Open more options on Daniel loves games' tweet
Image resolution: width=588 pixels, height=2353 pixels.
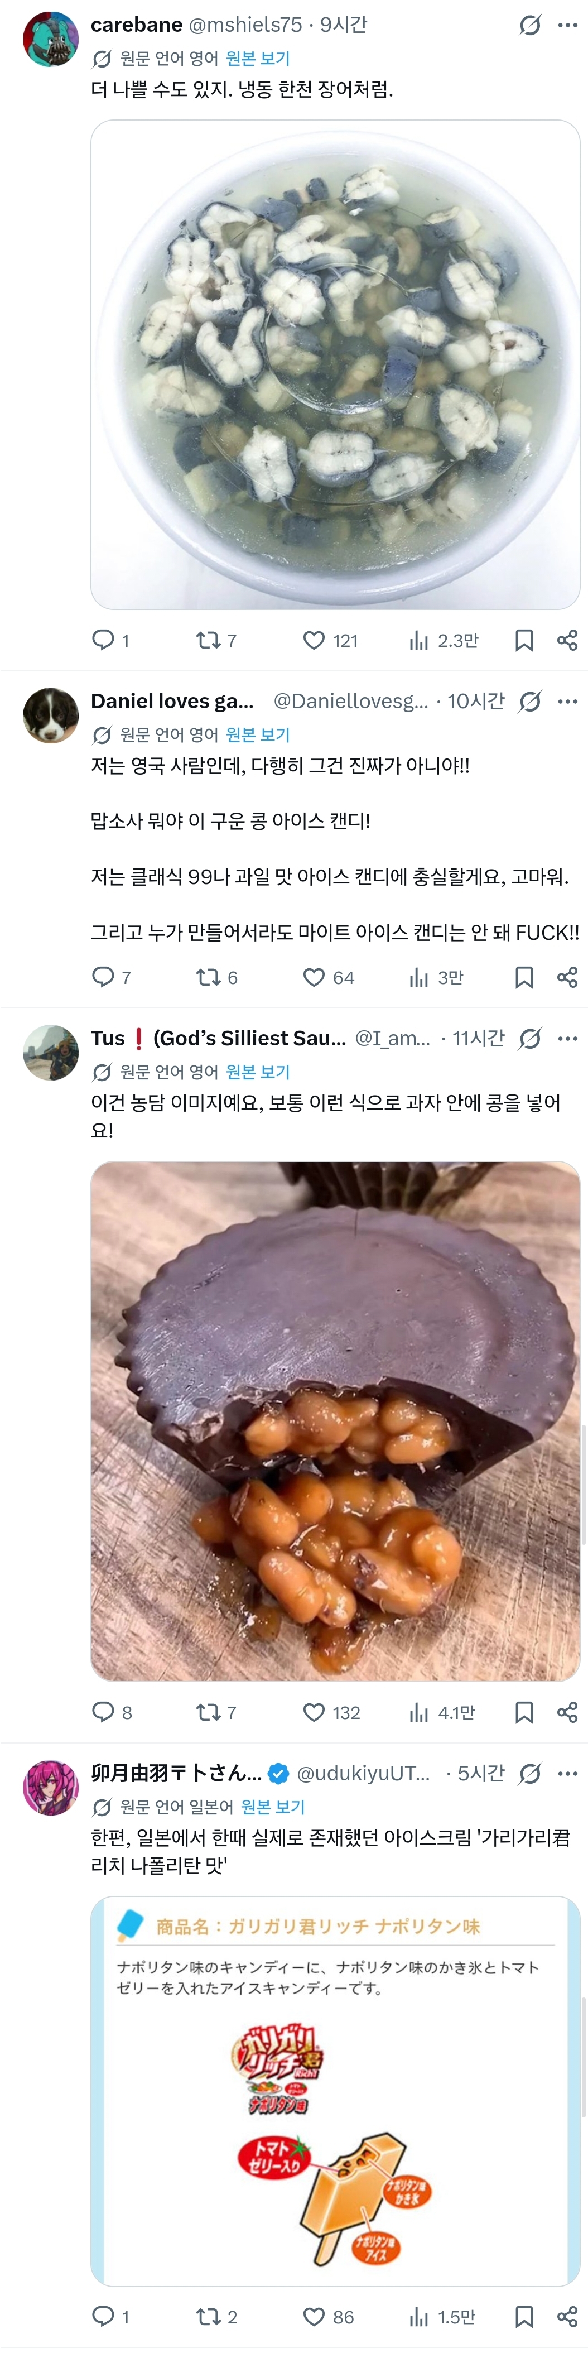click(x=567, y=702)
